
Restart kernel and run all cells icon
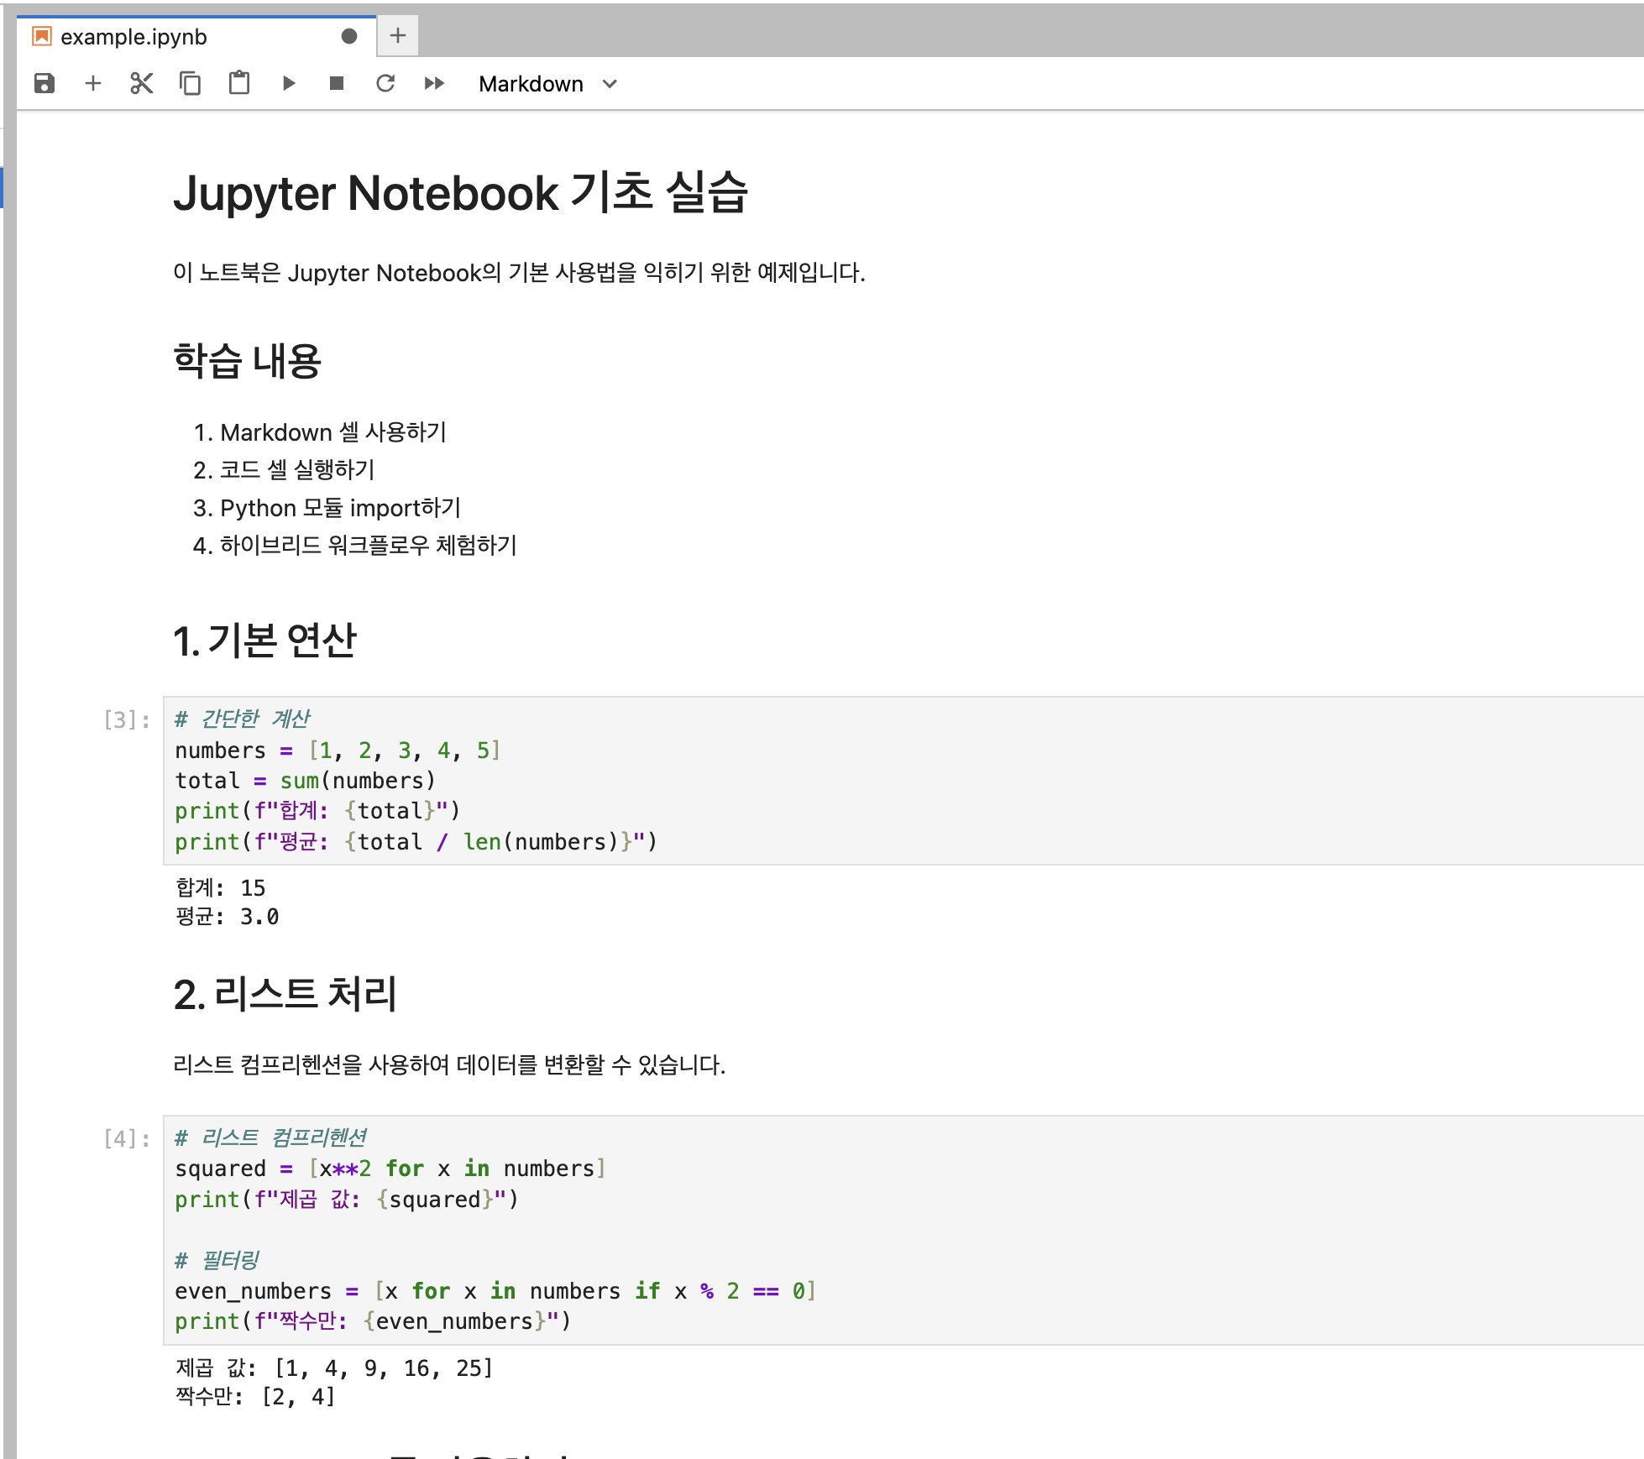[434, 83]
